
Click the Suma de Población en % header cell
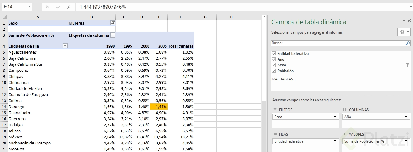click(38, 35)
